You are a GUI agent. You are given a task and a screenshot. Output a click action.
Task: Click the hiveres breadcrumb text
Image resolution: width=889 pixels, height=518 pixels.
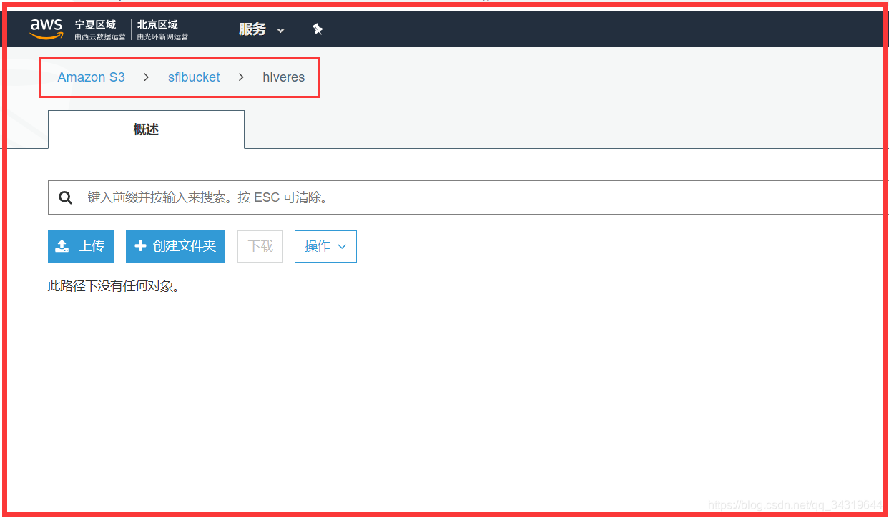(x=283, y=77)
